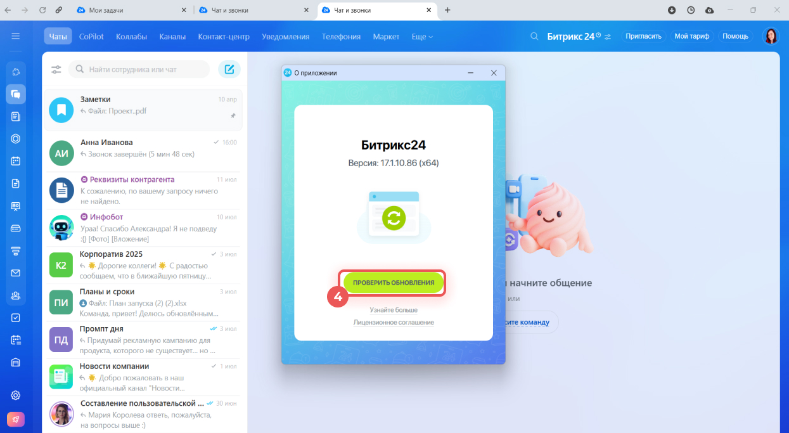Expand the Еще dropdown in top menu
This screenshot has width=789, height=433.
(422, 37)
